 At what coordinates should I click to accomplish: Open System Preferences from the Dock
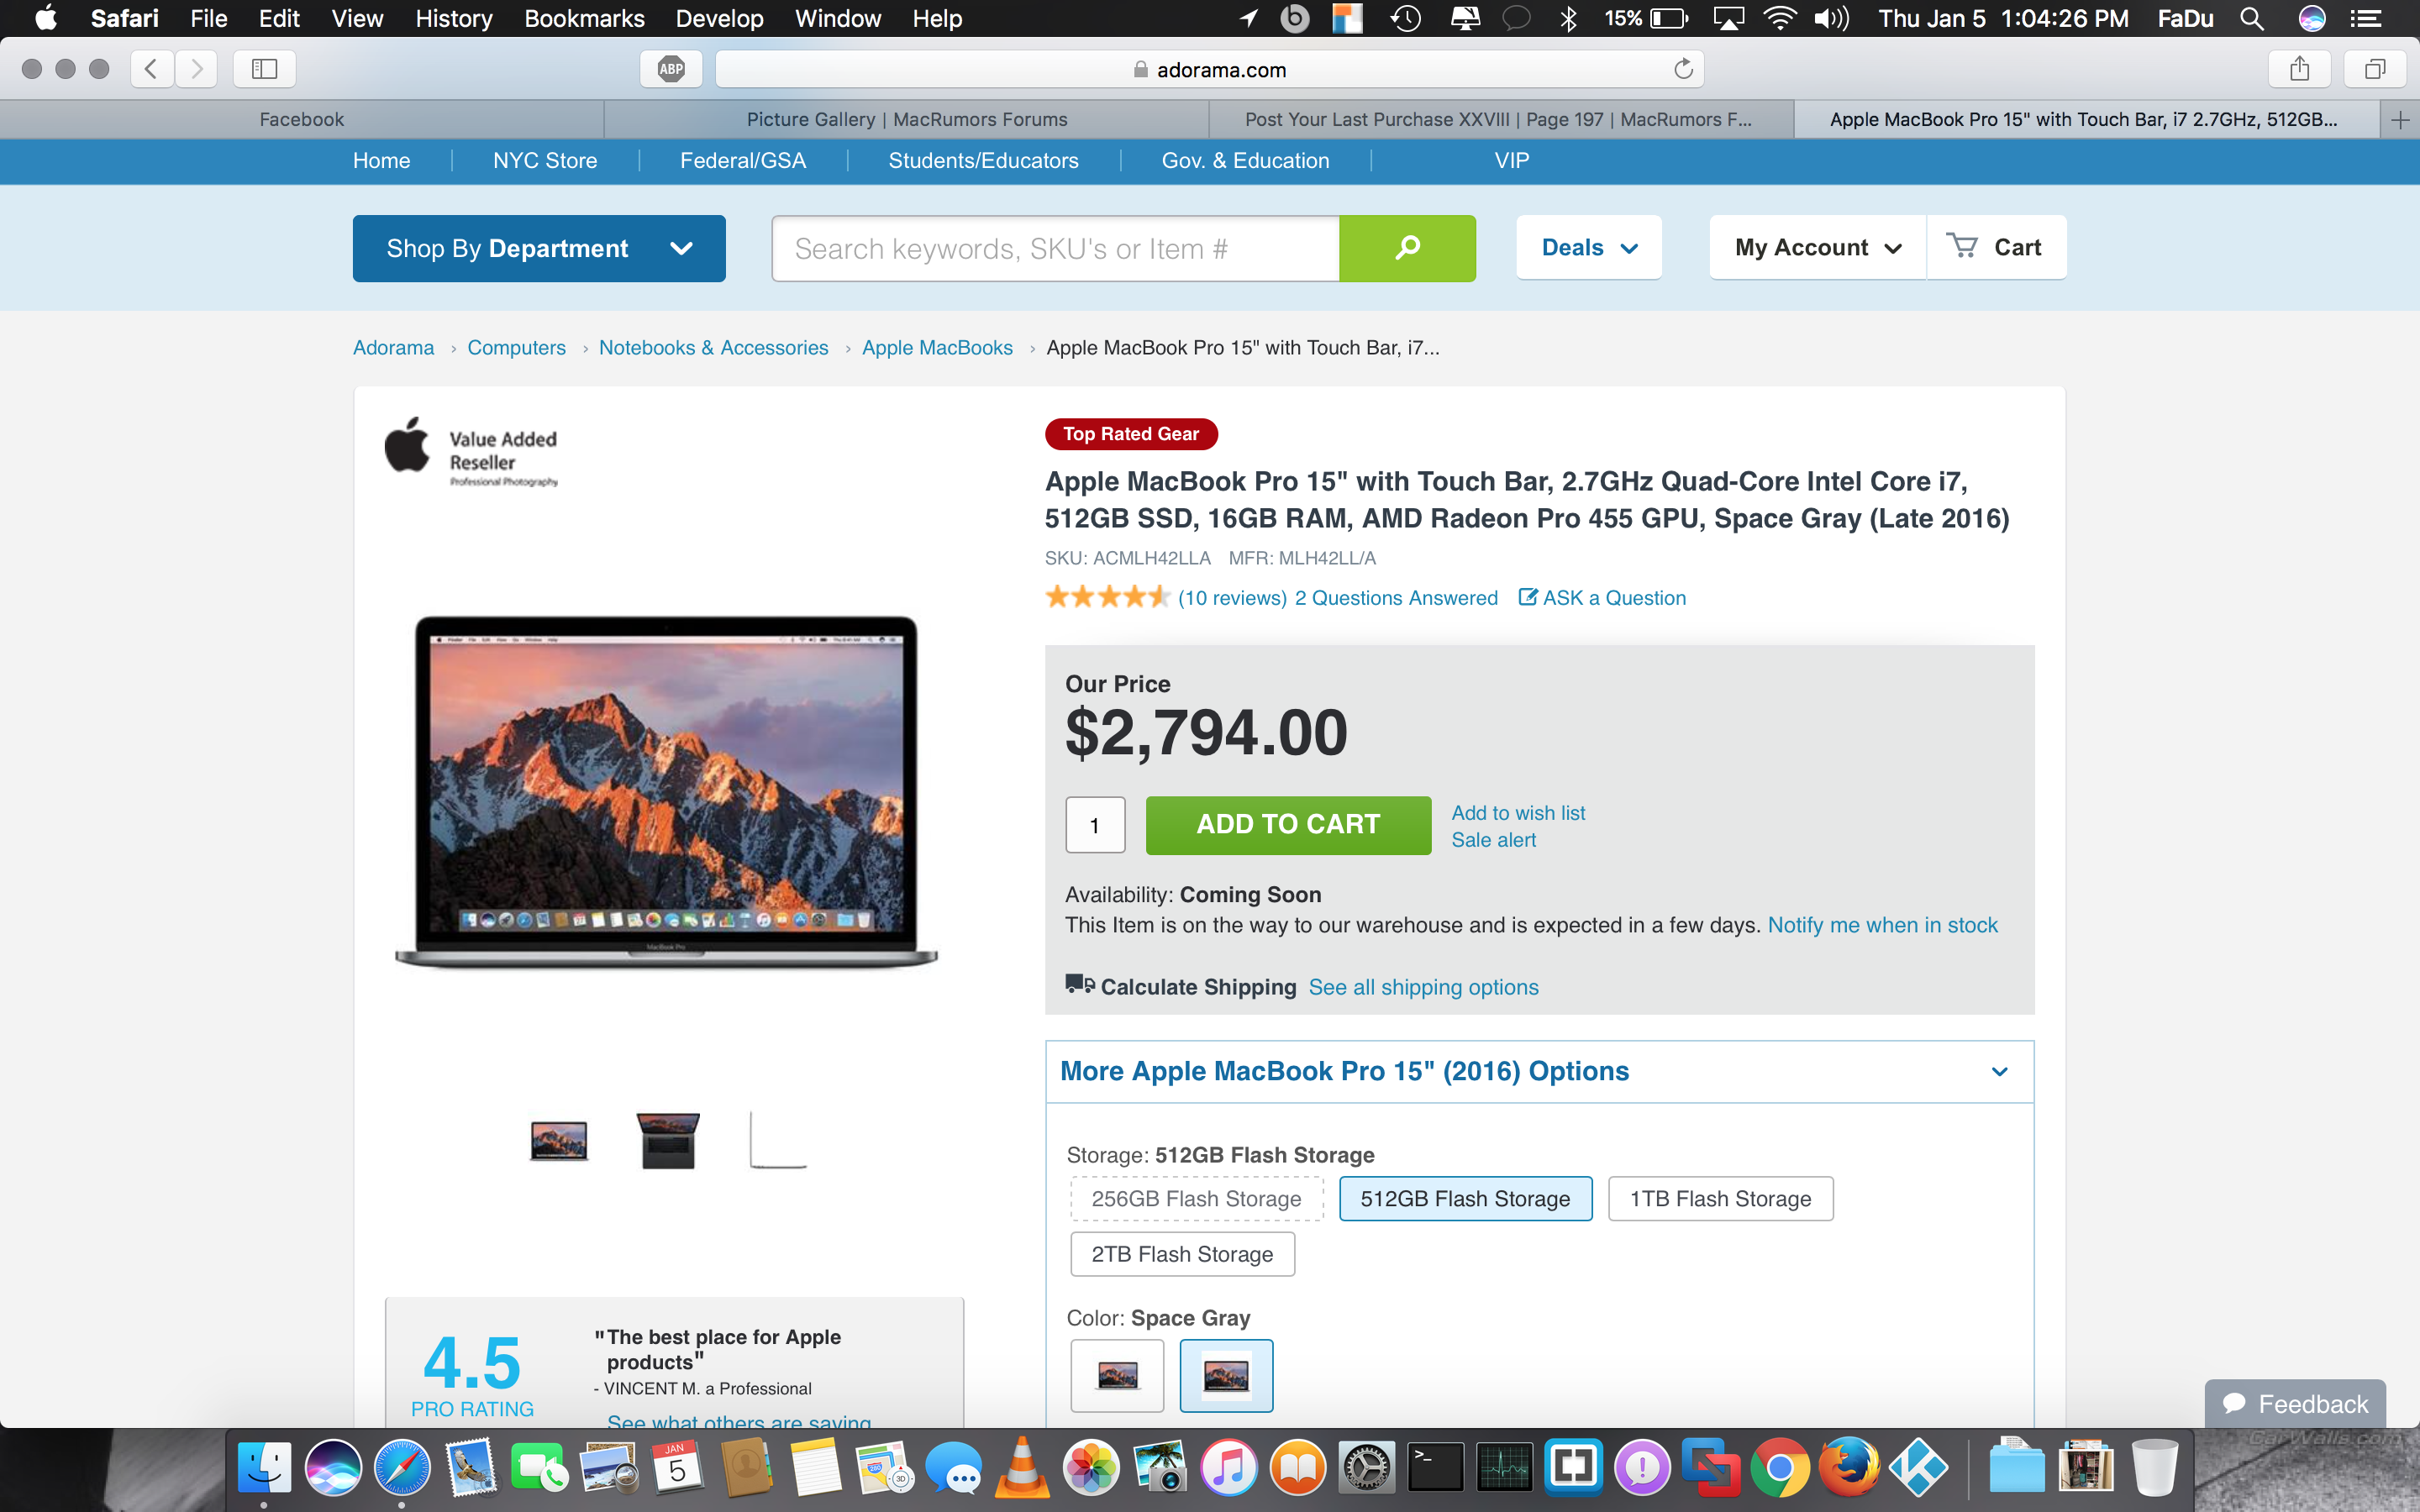pos(1366,1468)
